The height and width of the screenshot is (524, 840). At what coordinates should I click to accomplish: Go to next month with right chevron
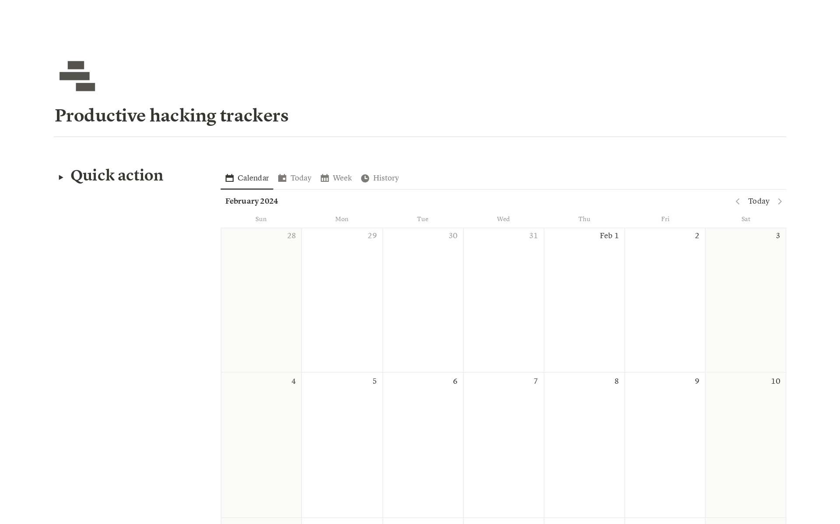[x=780, y=201]
